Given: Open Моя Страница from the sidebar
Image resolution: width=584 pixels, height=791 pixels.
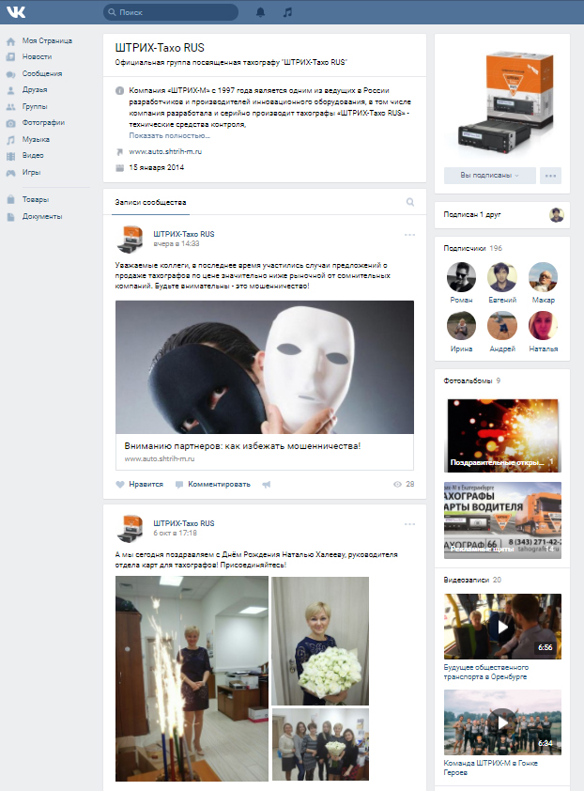Looking at the screenshot, I should click(47, 40).
